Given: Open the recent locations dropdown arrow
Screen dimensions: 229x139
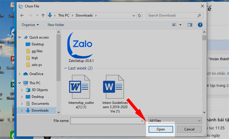Looking at the screenshot, I should pyautogui.click(x=37, y=15).
